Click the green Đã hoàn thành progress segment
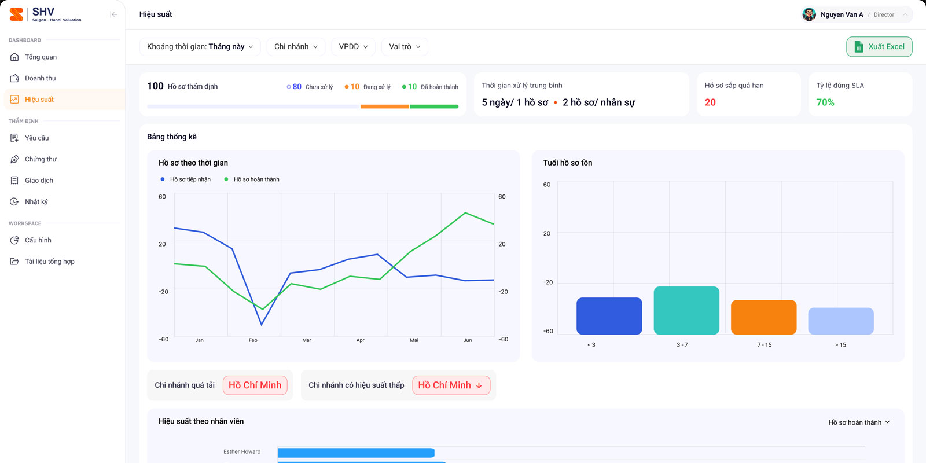 434,106
